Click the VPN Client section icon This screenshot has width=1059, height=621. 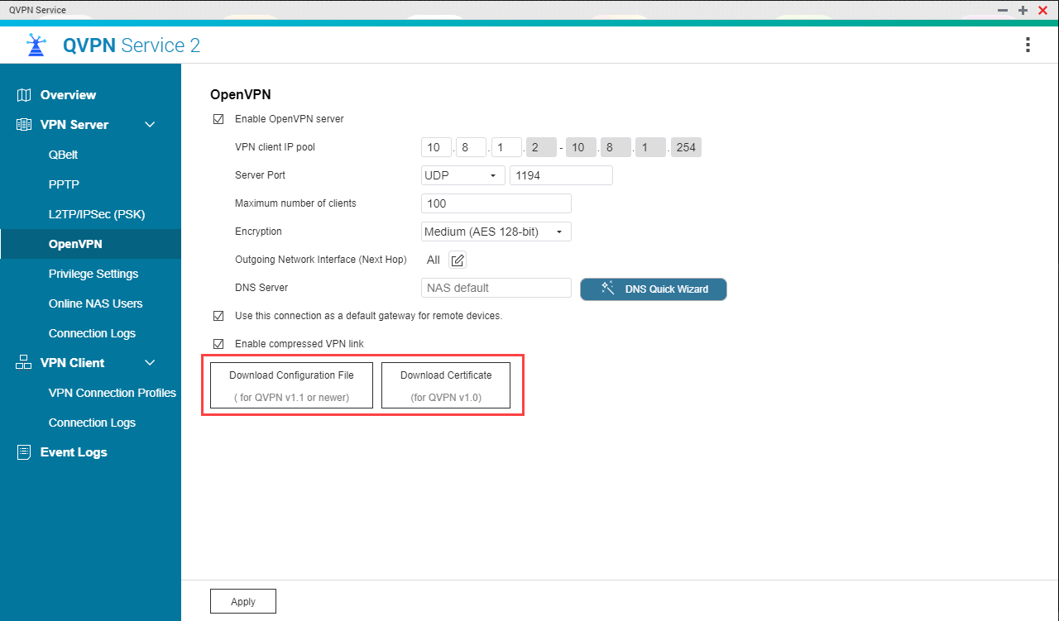(24, 363)
